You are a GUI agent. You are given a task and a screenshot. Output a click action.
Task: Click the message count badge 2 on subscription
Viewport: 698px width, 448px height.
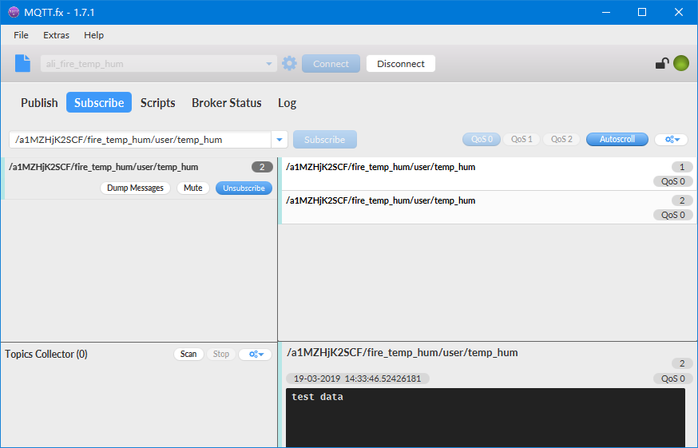(x=262, y=167)
